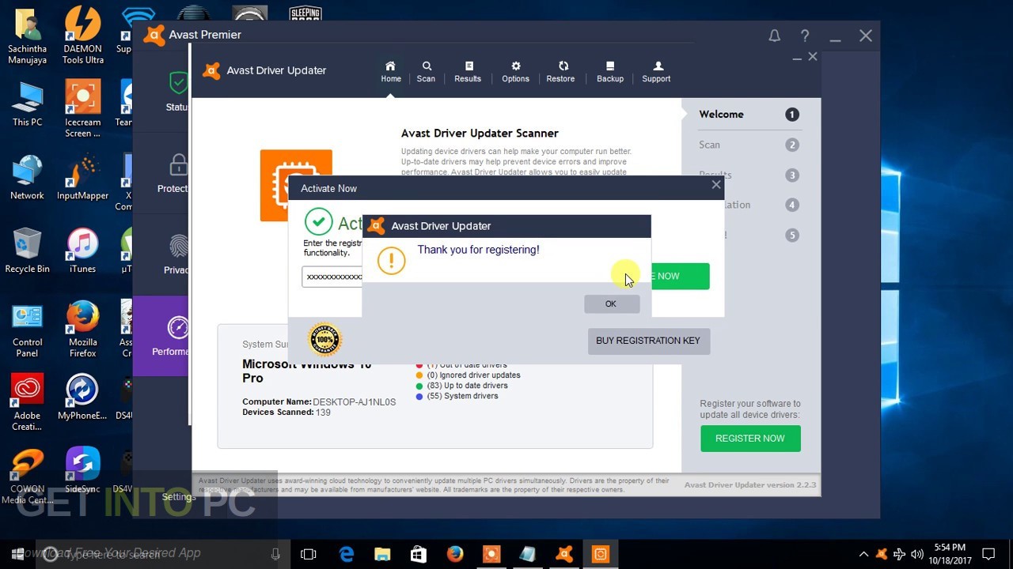Open the Windows Start menu
1013x569 pixels.
(17, 554)
